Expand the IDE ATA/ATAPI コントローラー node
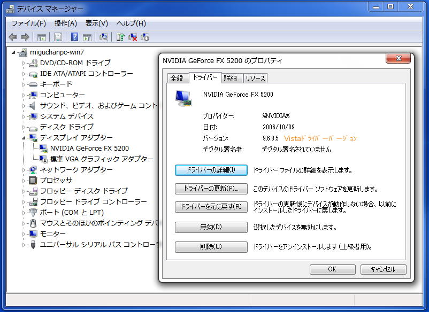Screen dimensions: 429x312 (x=24, y=74)
